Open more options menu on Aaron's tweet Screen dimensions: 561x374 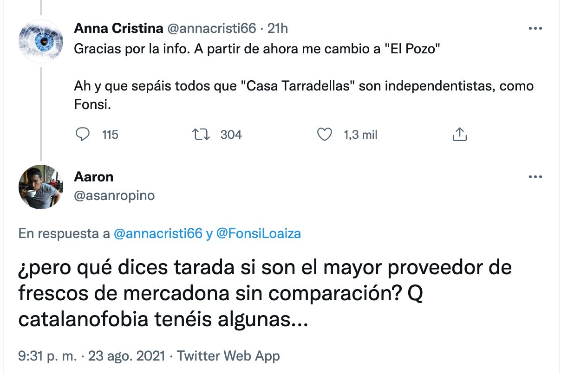pyautogui.click(x=535, y=177)
